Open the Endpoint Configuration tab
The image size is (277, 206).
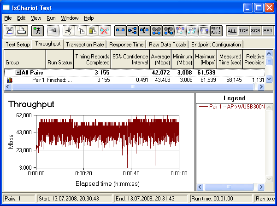(216, 45)
